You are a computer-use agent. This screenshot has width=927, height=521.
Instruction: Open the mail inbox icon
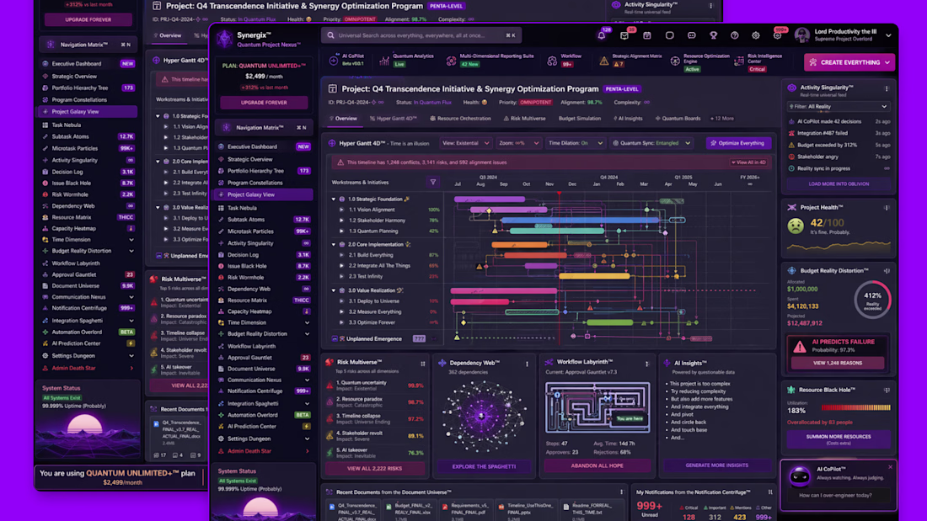tap(624, 35)
